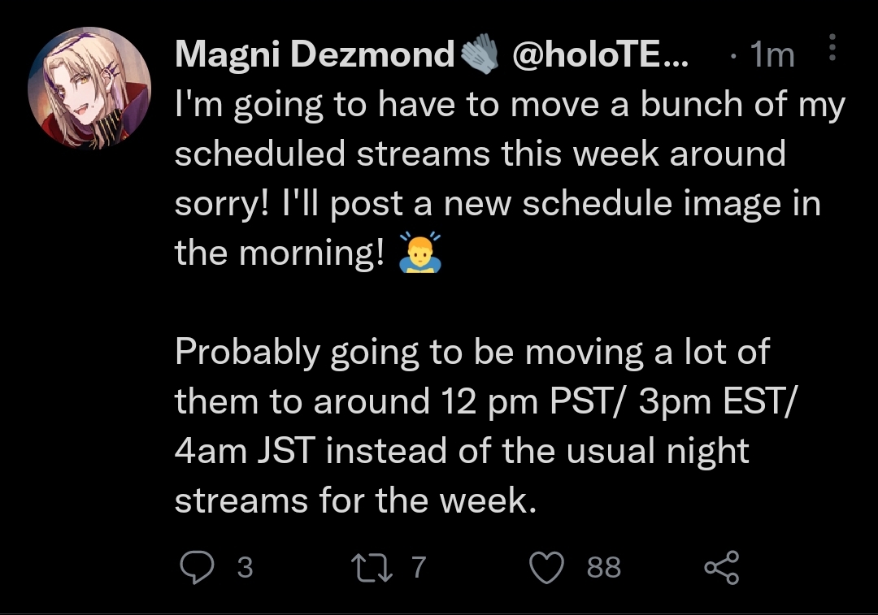Click the "I'm going to have to move" line
This screenshot has height=615, width=878.
point(511,106)
